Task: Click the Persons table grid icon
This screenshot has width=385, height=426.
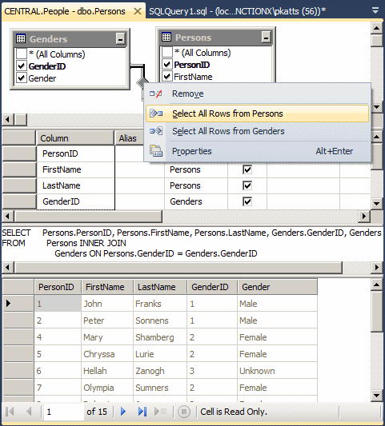Action: pos(166,37)
